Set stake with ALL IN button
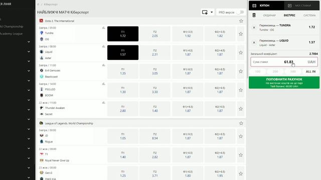 310,71
